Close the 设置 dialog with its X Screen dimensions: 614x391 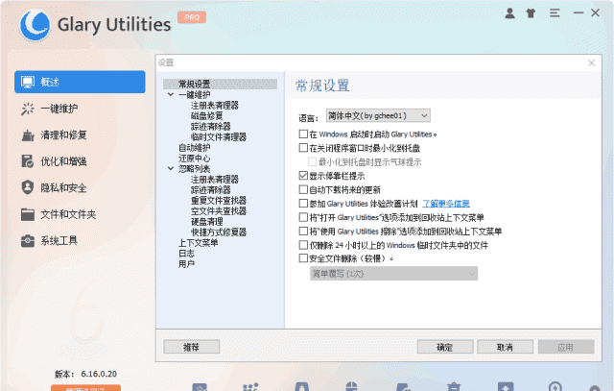(591, 62)
